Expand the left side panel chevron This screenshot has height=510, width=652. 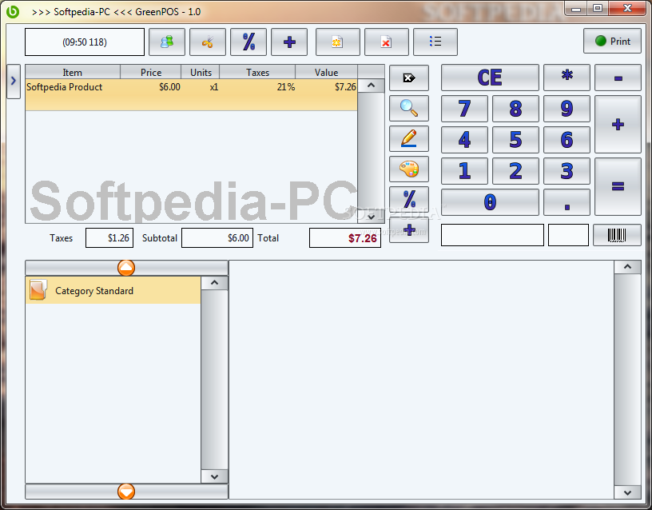(x=14, y=81)
